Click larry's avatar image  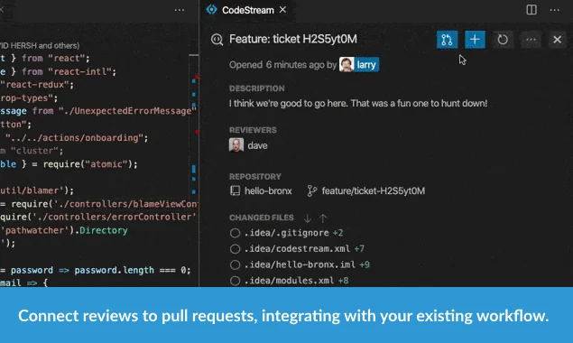(347, 65)
